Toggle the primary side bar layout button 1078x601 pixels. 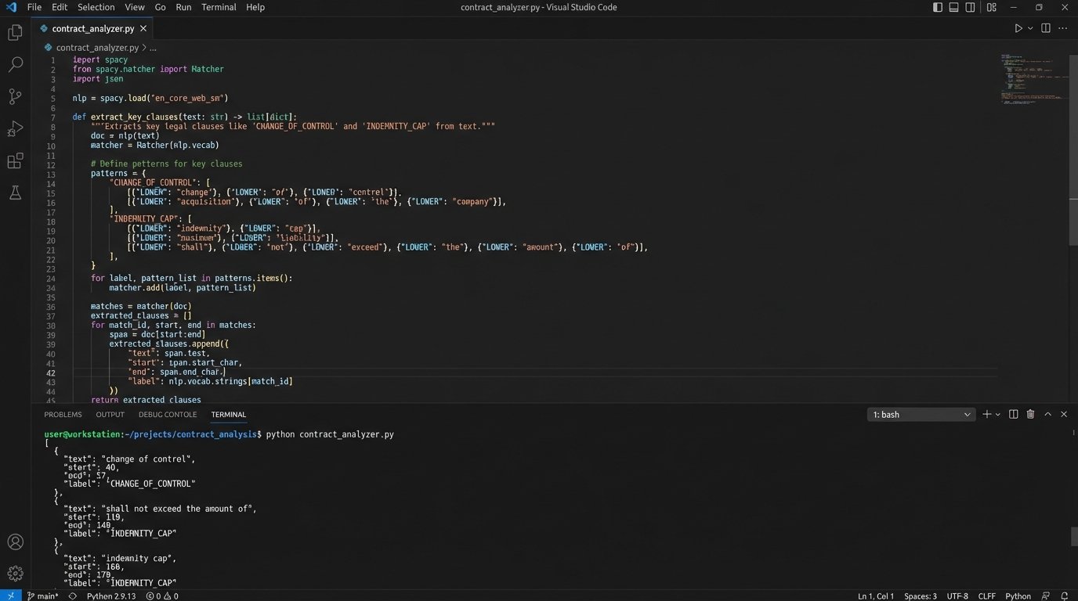[x=938, y=7]
